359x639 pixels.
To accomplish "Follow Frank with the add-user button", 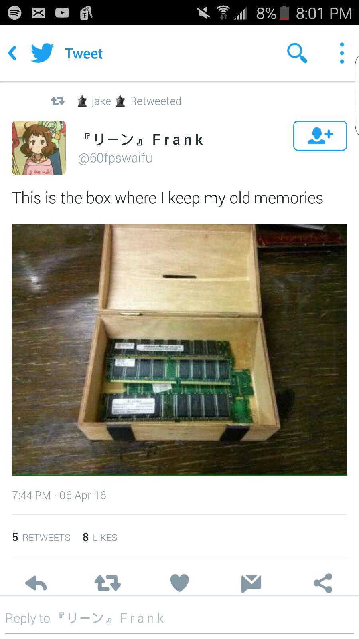I will (320, 136).
